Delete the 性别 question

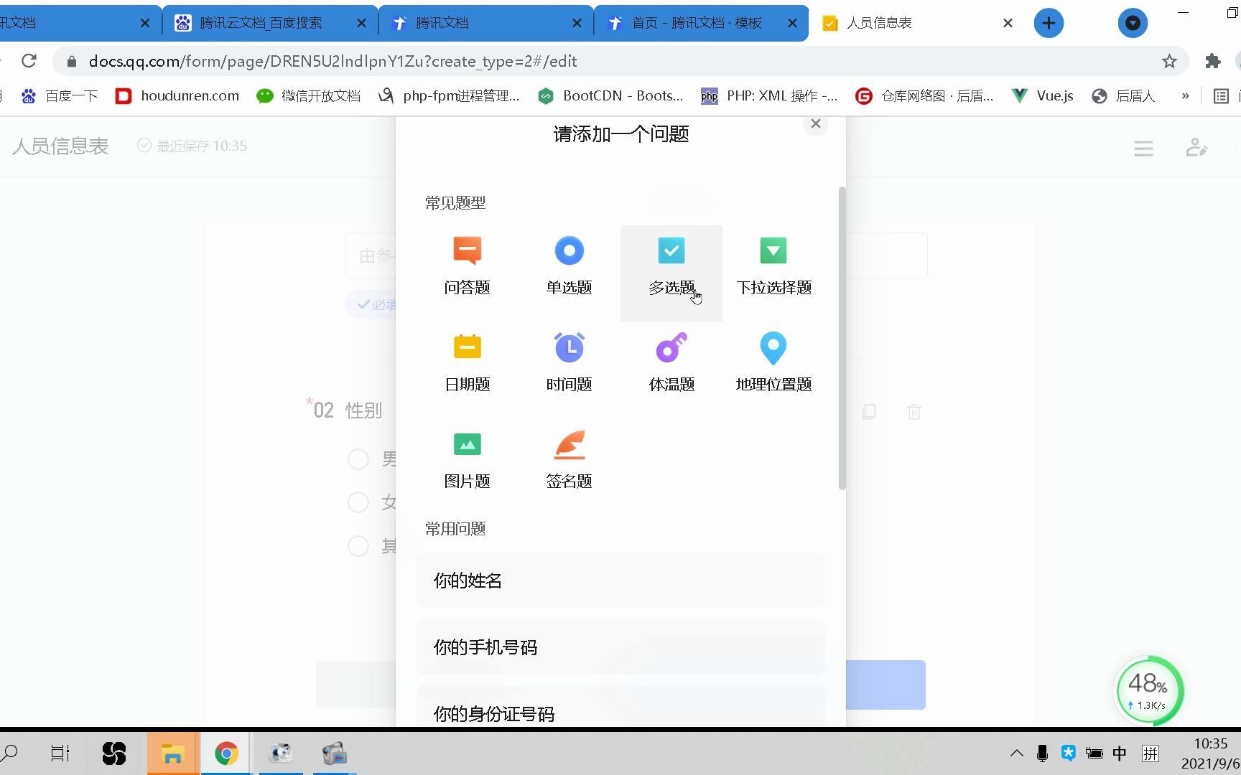pyautogui.click(x=914, y=412)
